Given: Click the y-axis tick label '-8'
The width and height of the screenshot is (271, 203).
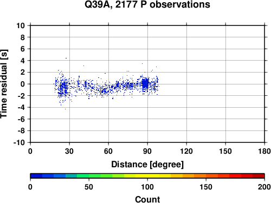Looking at the screenshot, I should tap(21, 131).
